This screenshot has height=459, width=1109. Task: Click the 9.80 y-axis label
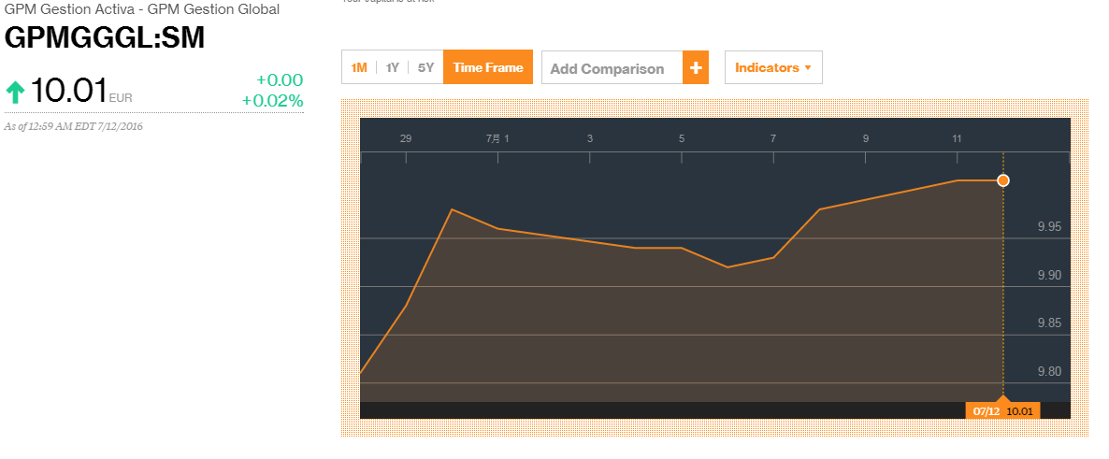click(1049, 371)
